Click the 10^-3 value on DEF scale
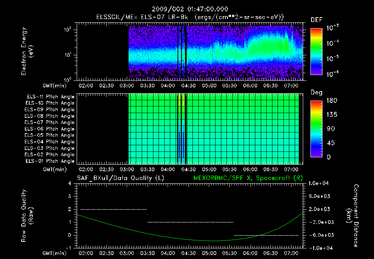 [x=332, y=28]
